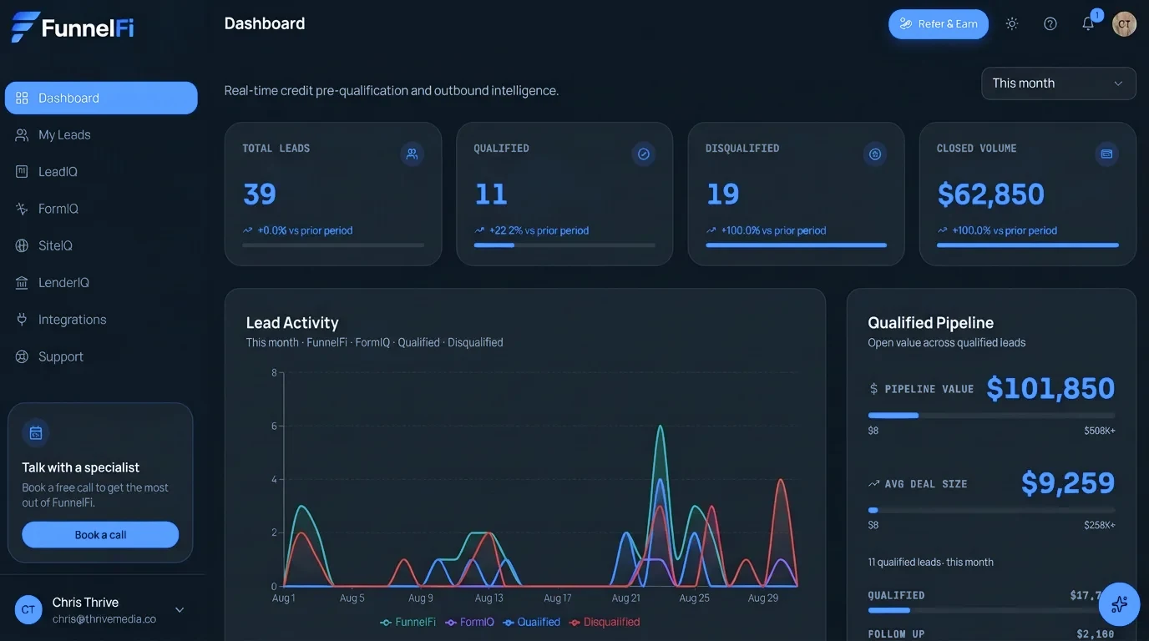Click the '11 qualified leads · this month' text
Viewport: 1149px width, 641px height.
coord(930,563)
